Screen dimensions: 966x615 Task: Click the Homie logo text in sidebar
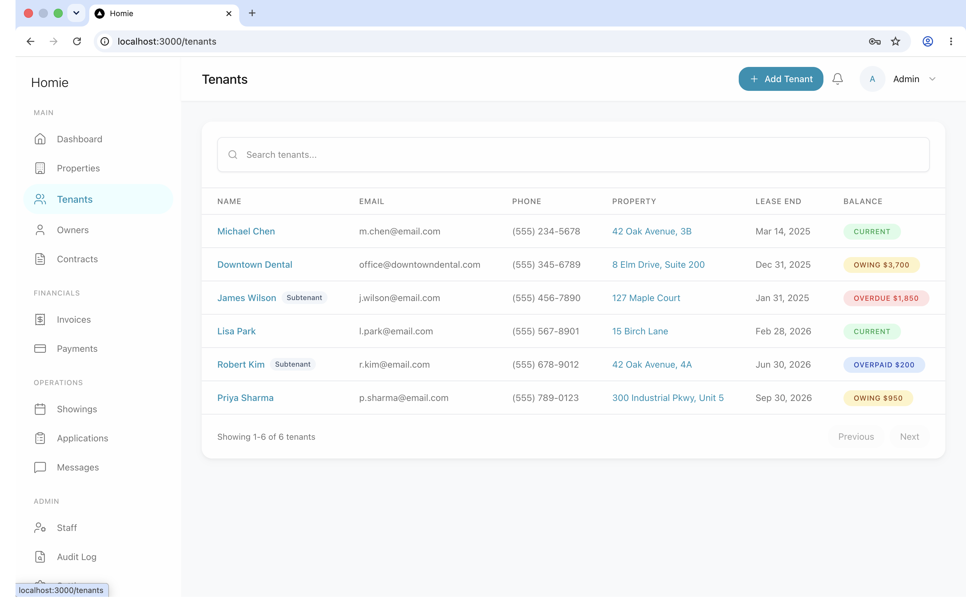(50, 82)
